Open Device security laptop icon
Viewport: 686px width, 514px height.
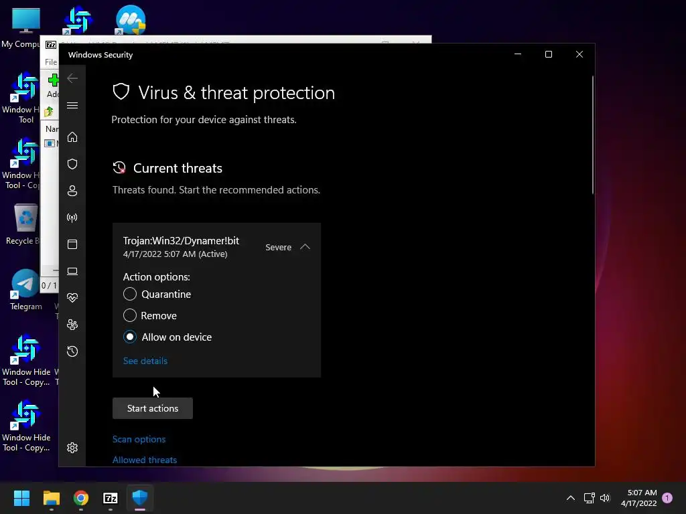[x=72, y=272]
